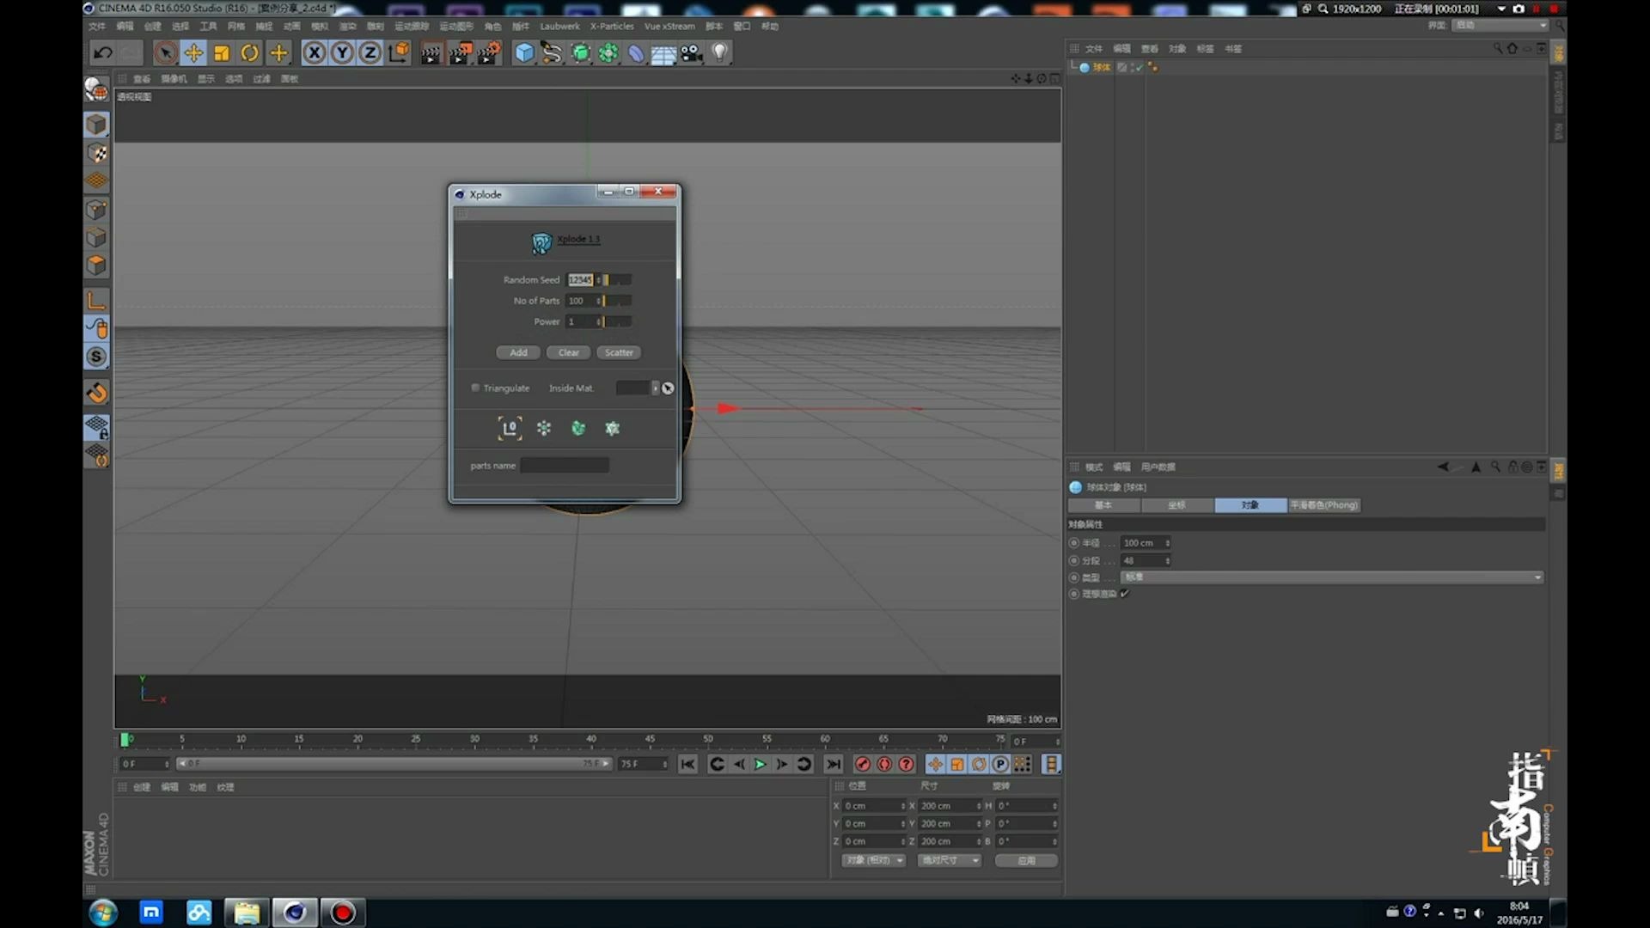Toggle Position keyframe recording icon

coord(936,764)
